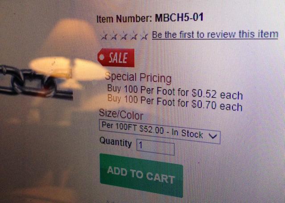Click the chain product image

point(37,83)
